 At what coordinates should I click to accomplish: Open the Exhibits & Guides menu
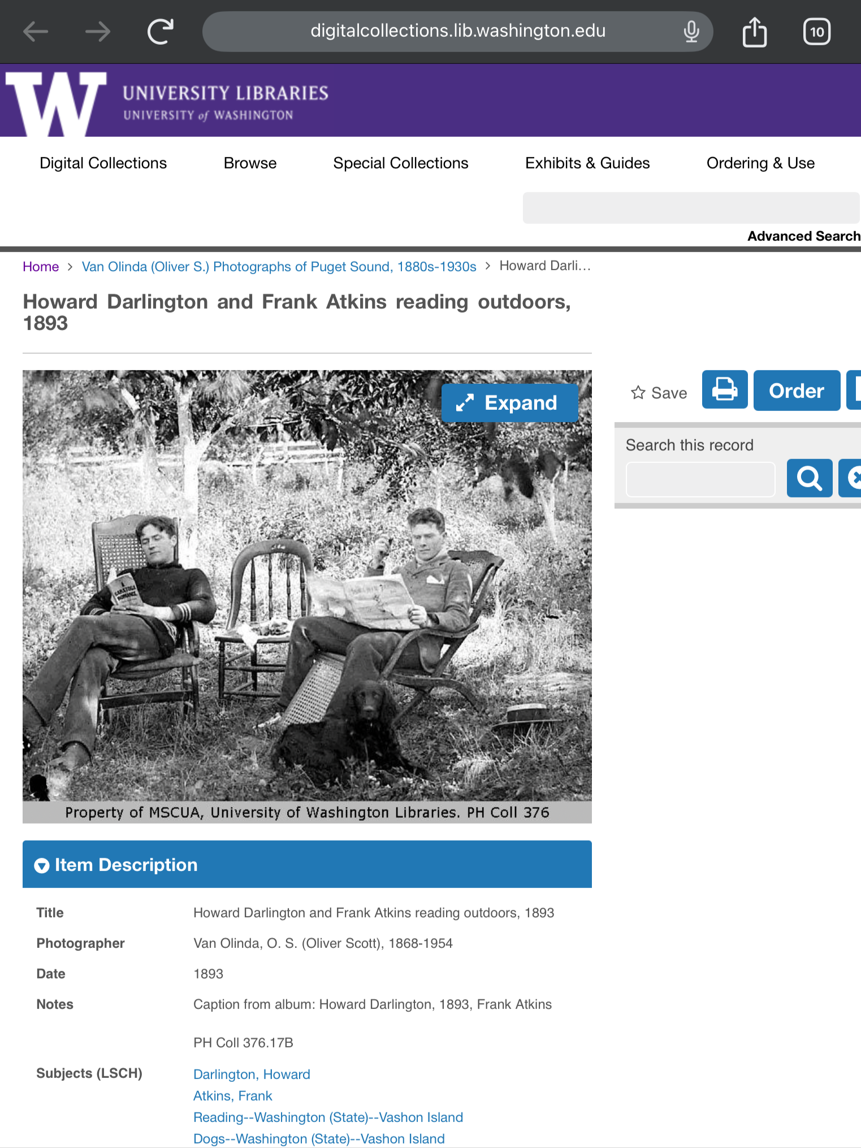pyautogui.click(x=587, y=163)
